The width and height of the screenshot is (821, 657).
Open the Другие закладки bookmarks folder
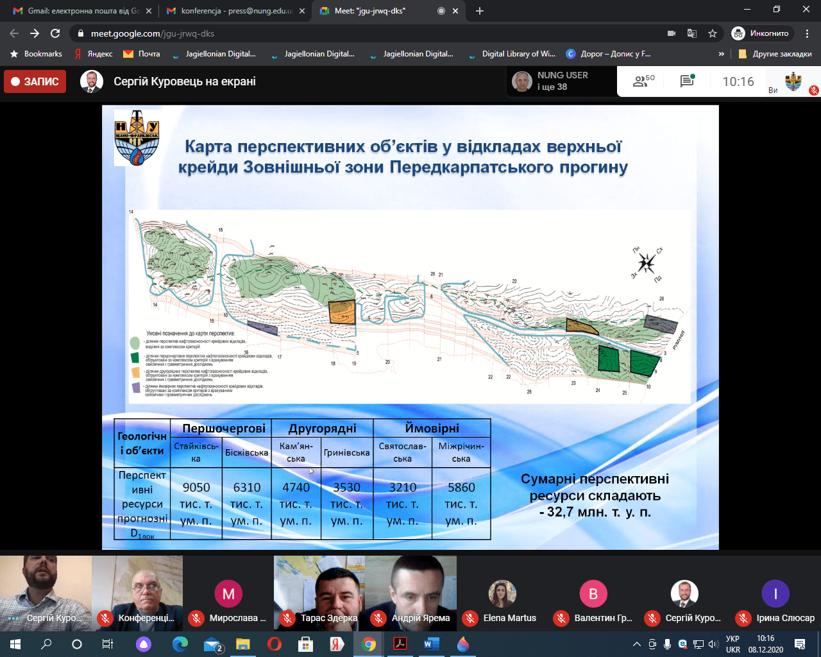775,54
